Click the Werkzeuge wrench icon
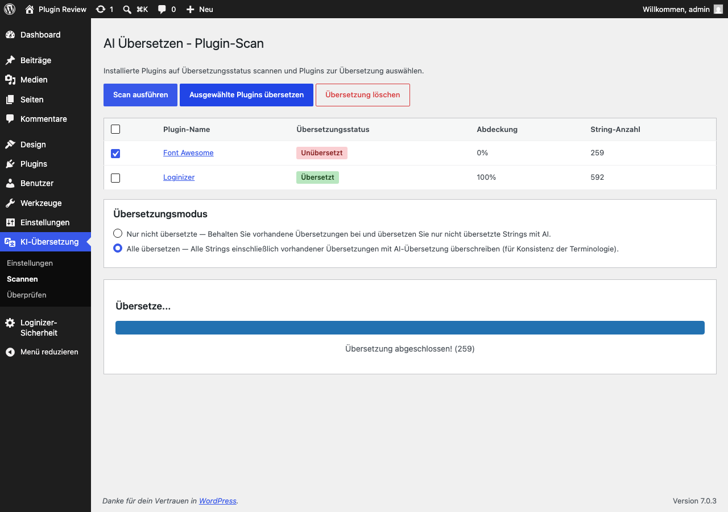728x512 pixels. (10, 203)
